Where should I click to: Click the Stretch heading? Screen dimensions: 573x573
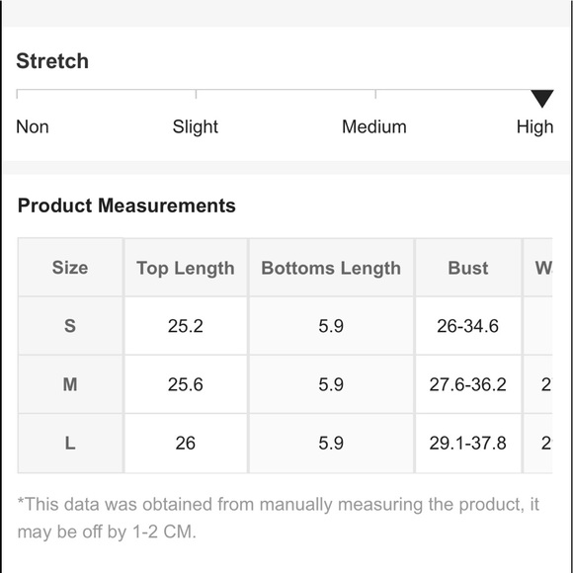pyautogui.click(x=52, y=60)
